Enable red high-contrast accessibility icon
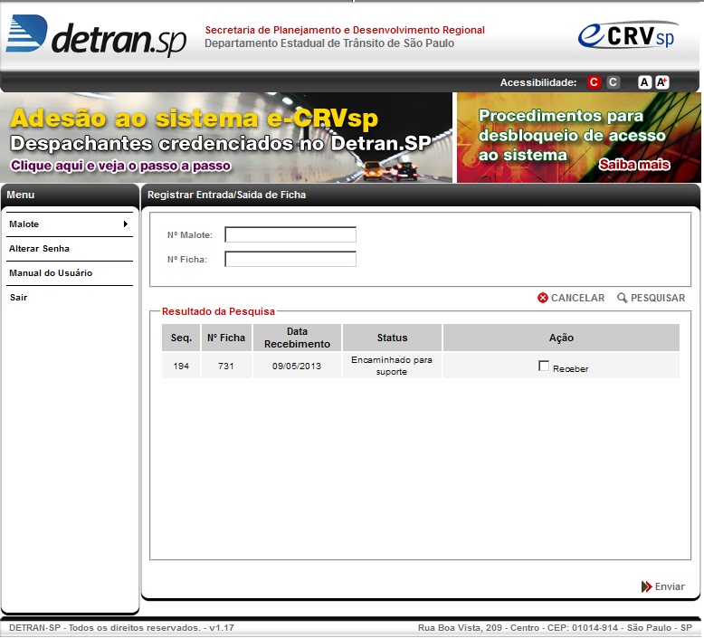The height and width of the screenshot is (638, 704). coord(594,82)
